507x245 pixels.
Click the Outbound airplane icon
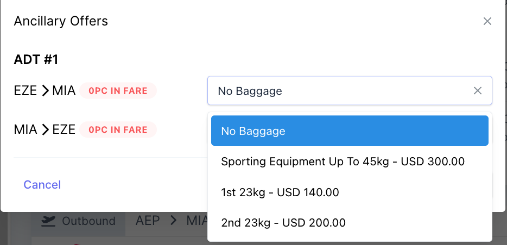coord(49,221)
